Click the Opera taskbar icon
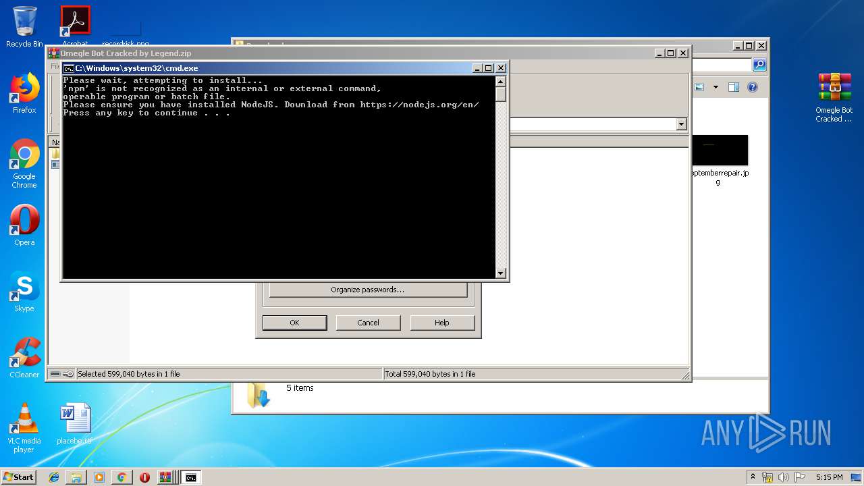Image resolution: width=864 pixels, height=486 pixels. coord(144,477)
